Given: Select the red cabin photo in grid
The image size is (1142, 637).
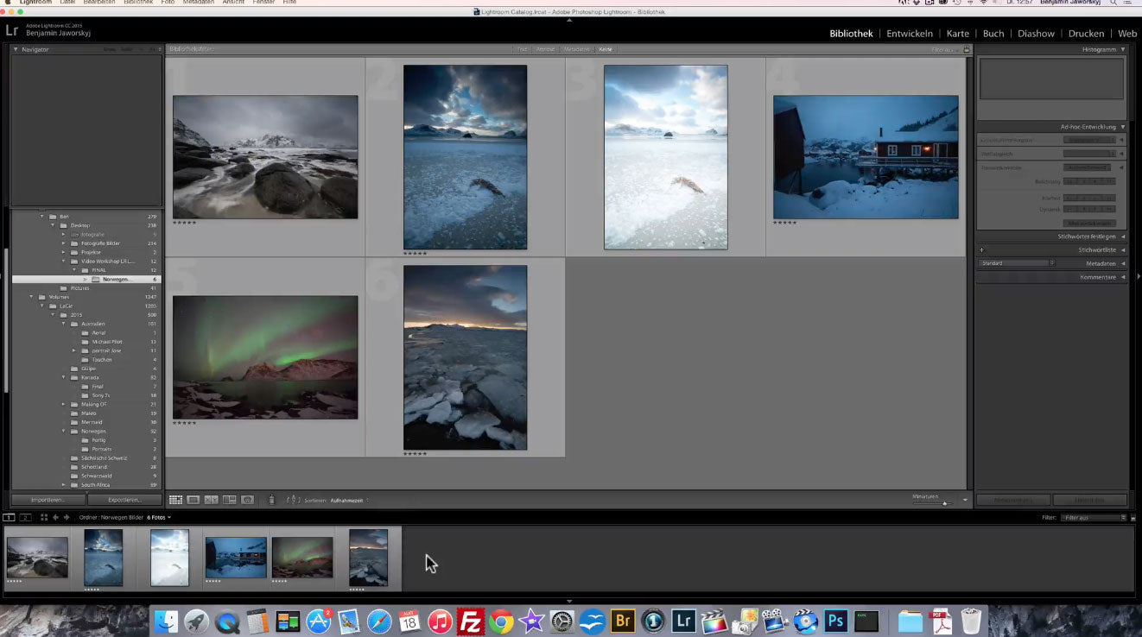Looking at the screenshot, I should [866, 157].
